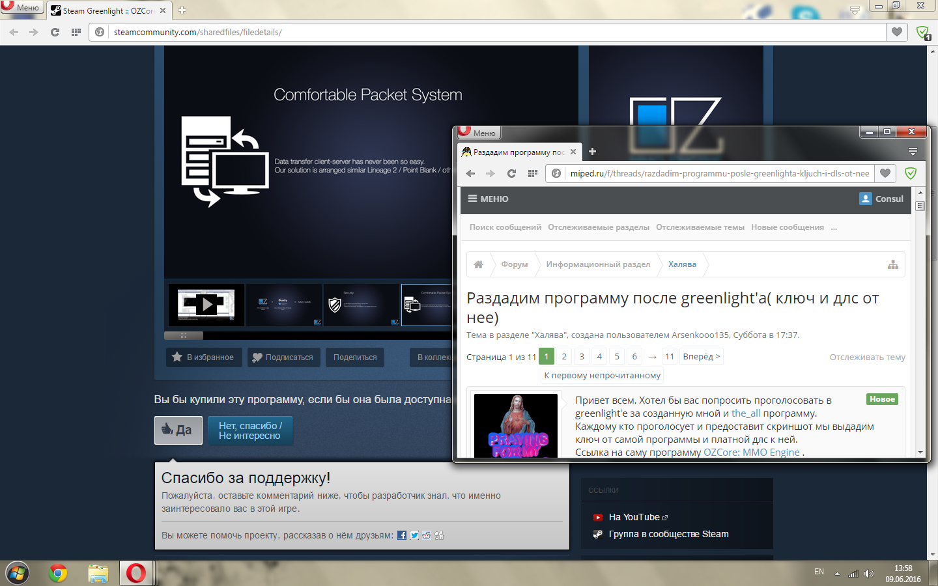
Task: Select Халява breadcrumb
Action: tap(682, 264)
